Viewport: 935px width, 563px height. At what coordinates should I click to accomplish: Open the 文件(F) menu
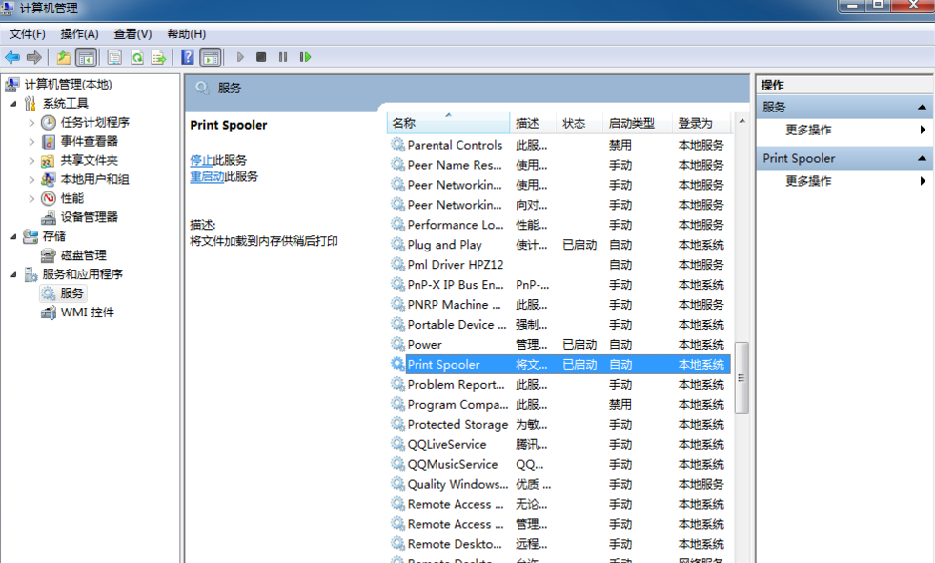(x=28, y=34)
